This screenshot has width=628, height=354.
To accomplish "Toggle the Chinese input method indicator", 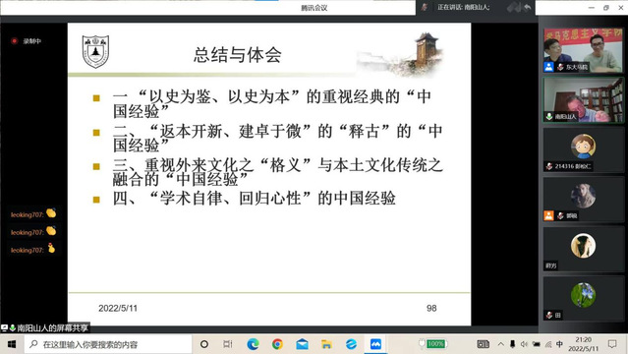I will (x=559, y=344).
